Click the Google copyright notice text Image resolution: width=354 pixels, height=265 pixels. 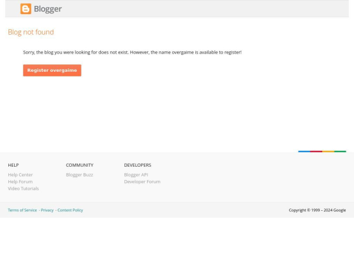pyautogui.click(x=317, y=210)
